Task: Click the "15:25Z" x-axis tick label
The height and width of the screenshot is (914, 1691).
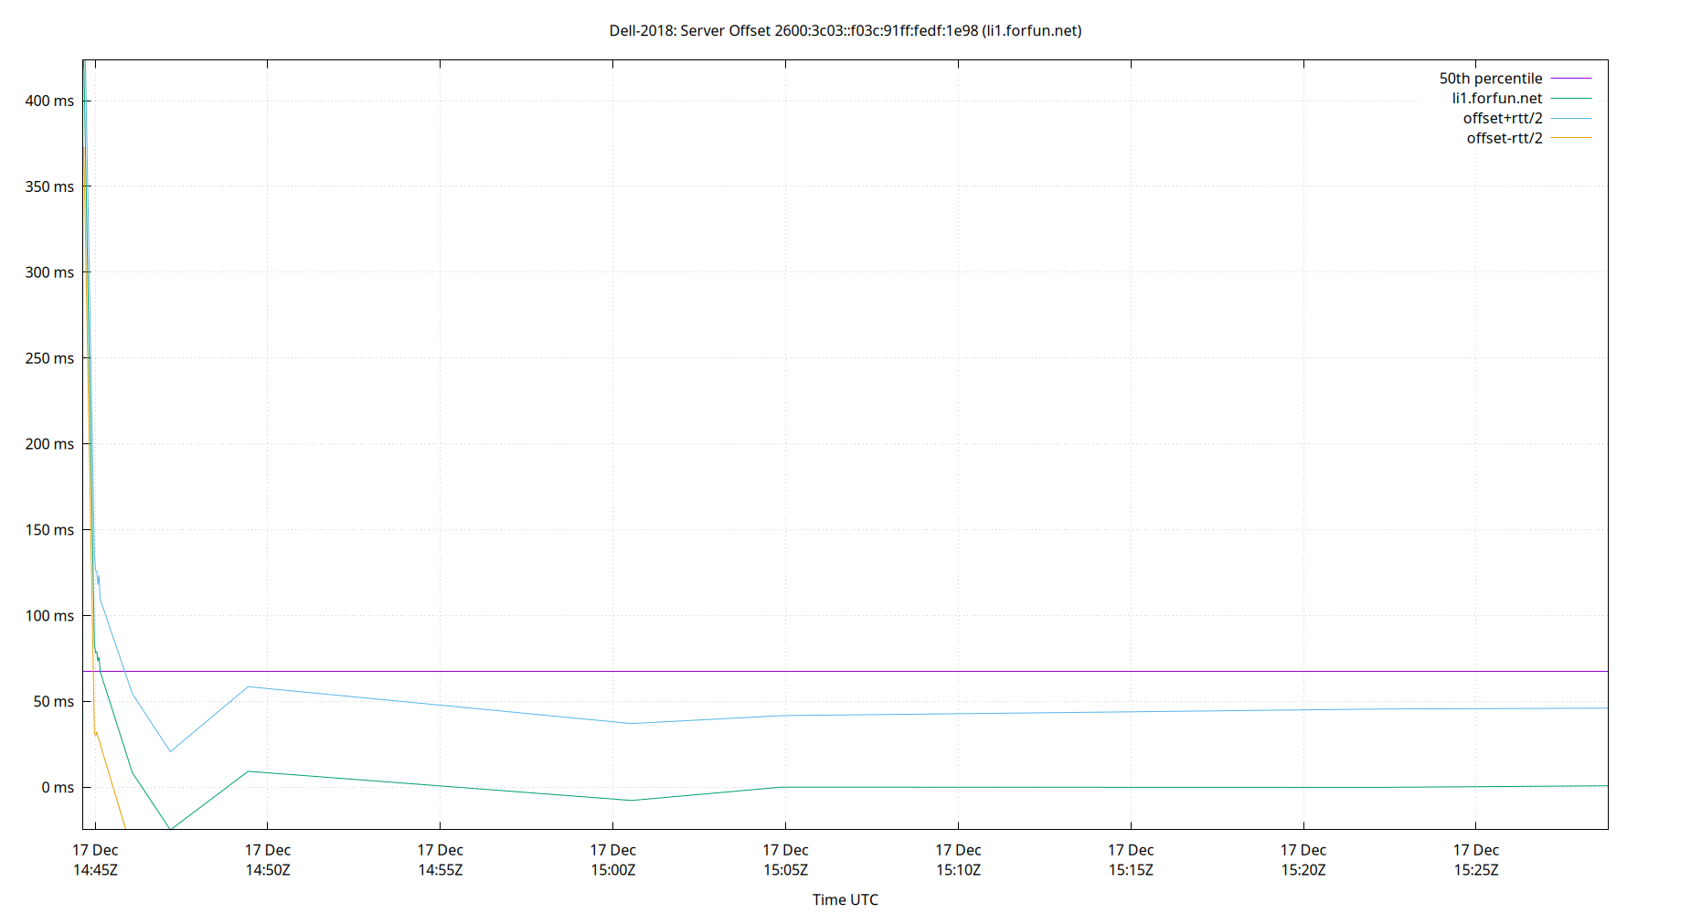Action: coord(1474,870)
